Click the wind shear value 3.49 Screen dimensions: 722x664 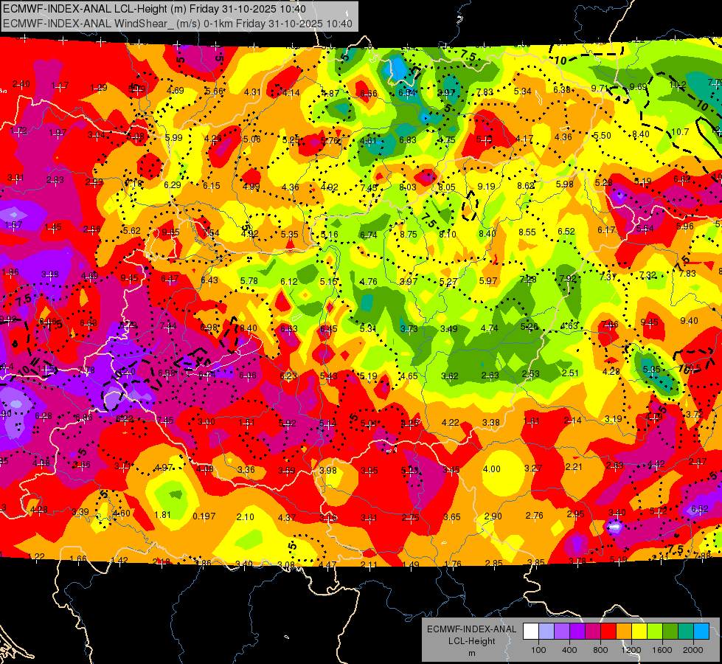point(449,328)
